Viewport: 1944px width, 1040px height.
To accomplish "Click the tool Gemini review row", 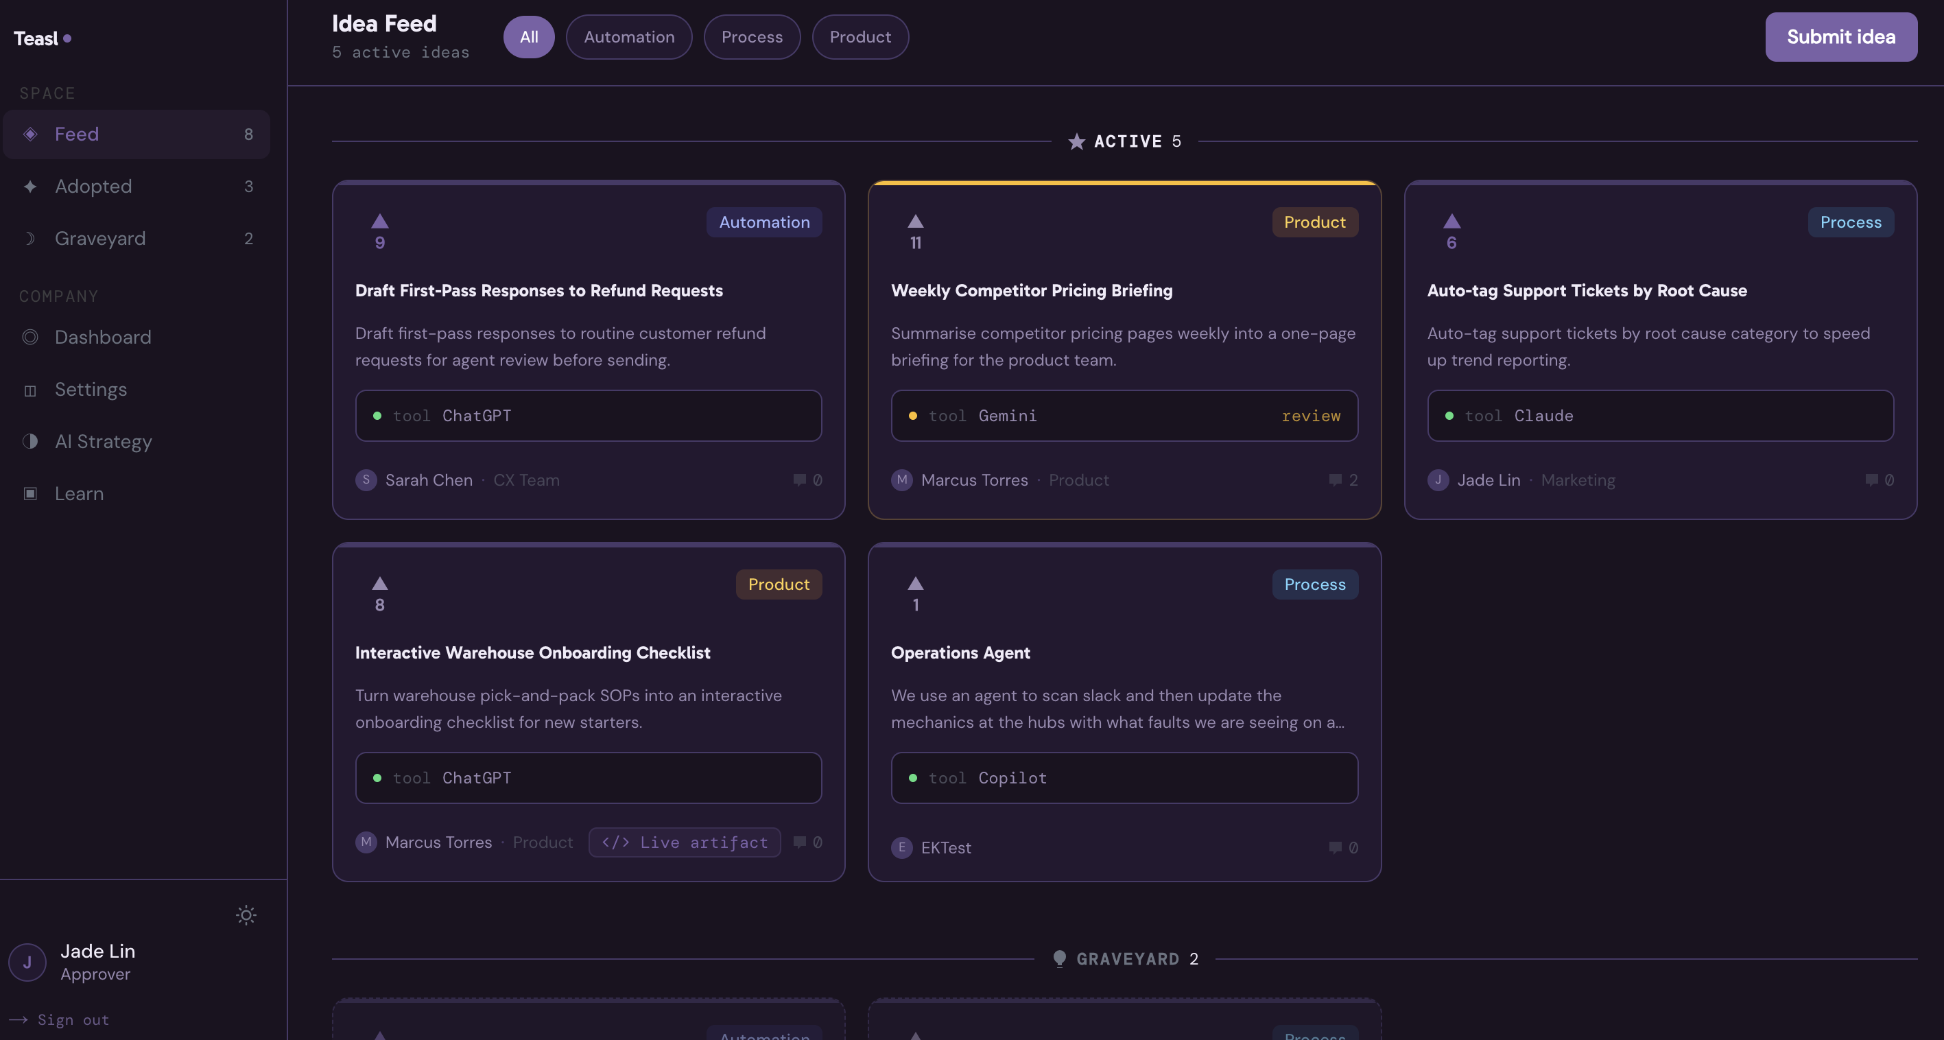I will [1124, 416].
